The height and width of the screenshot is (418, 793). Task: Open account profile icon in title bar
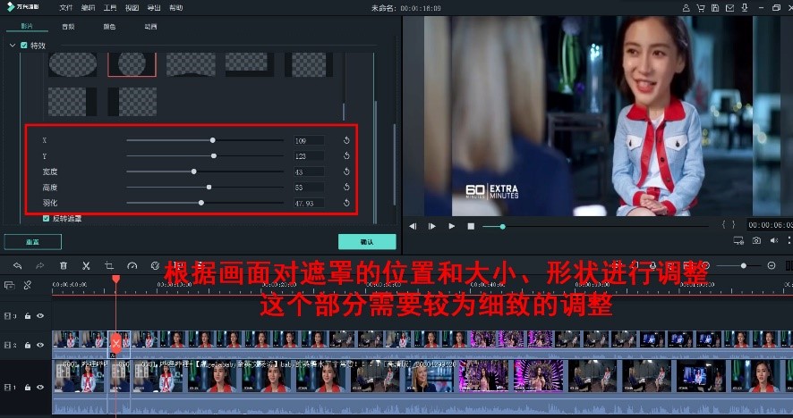[686, 8]
